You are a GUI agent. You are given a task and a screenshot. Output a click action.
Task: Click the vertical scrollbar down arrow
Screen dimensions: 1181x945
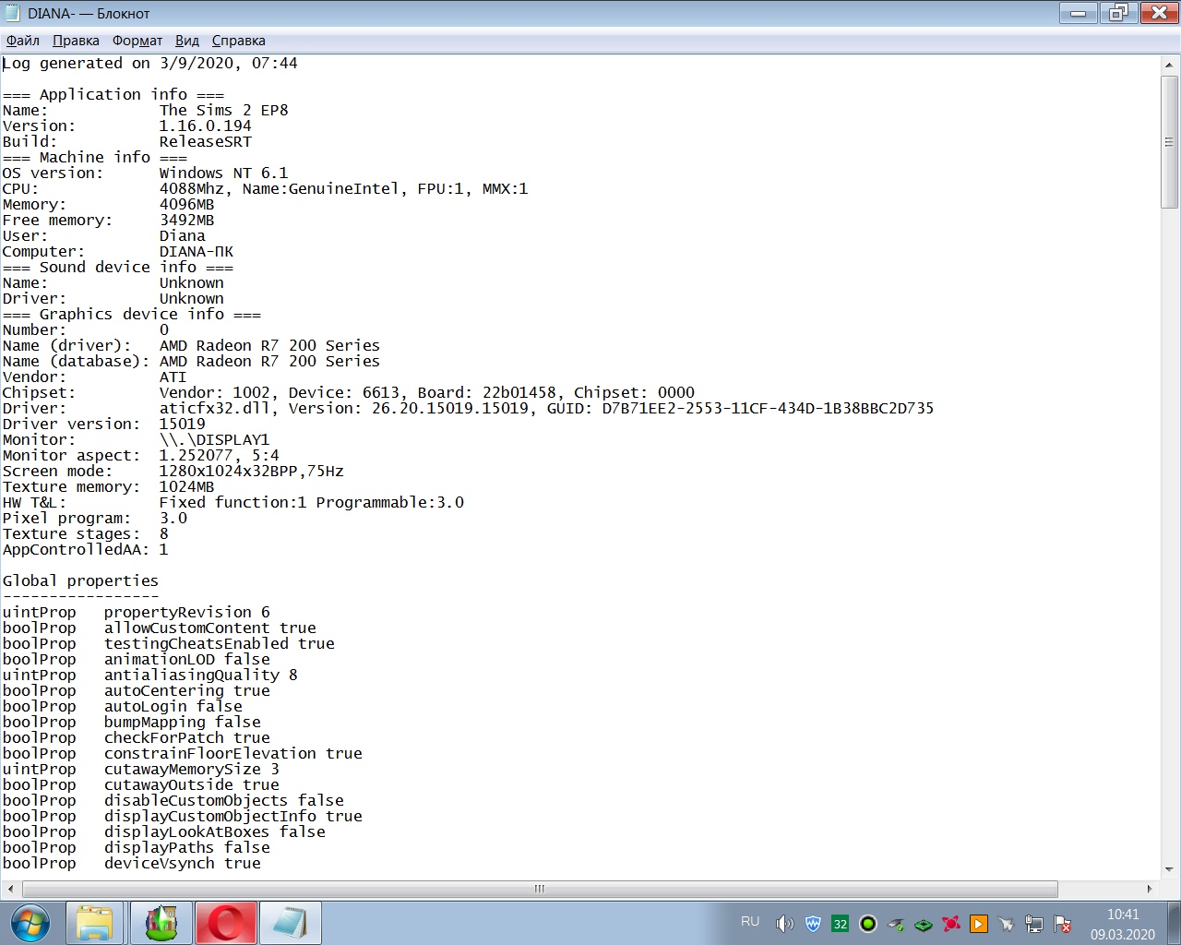click(1169, 869)
